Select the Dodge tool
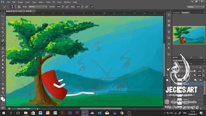This screenshot has height=116, width=206. (x=3, y=68)
